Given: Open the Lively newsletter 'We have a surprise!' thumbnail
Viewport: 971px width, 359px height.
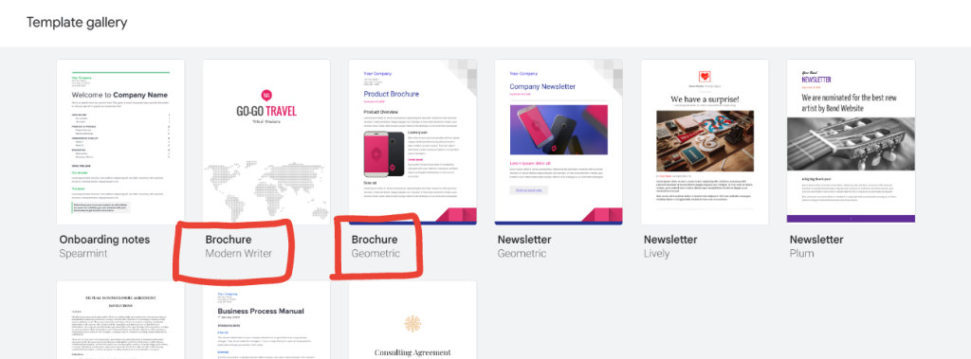Looking at the screenshot, I should coord(705,142).
